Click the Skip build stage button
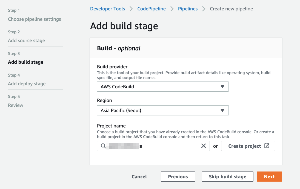 coord(227,177)
